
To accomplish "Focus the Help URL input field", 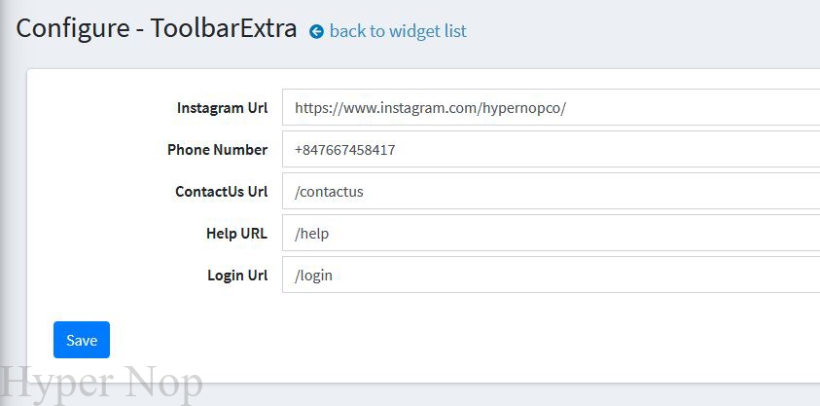I will (x=552, y=233).
